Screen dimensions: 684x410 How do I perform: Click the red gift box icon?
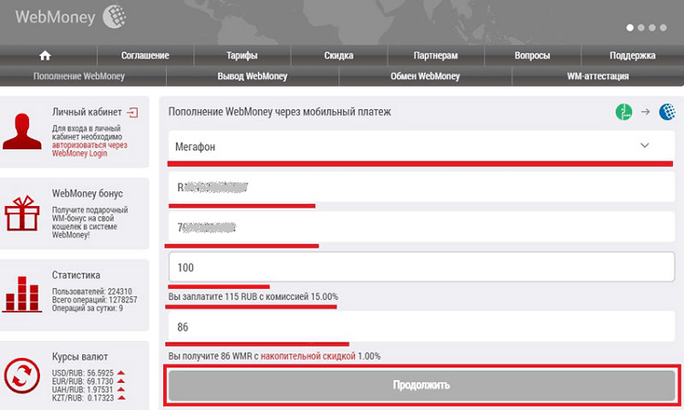[x=22, y=213]
